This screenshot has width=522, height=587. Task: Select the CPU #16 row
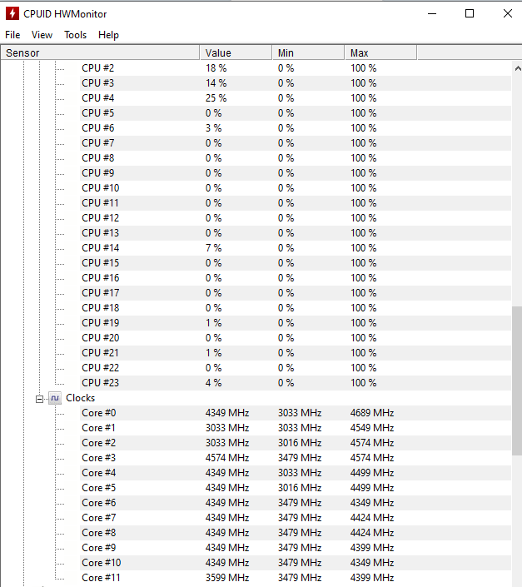[296, 278]
